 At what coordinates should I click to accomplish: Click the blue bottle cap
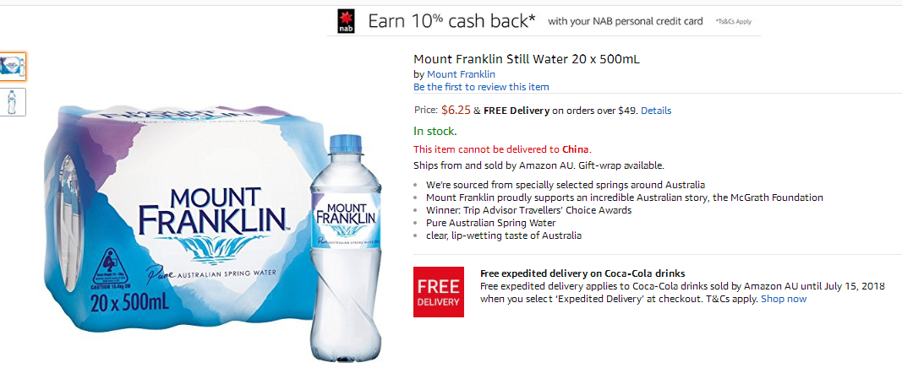pos(345,143)
